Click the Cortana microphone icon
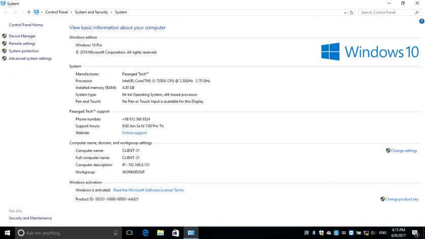The height and width of the screenshot is (239, 425). click(x=116, y=233)
